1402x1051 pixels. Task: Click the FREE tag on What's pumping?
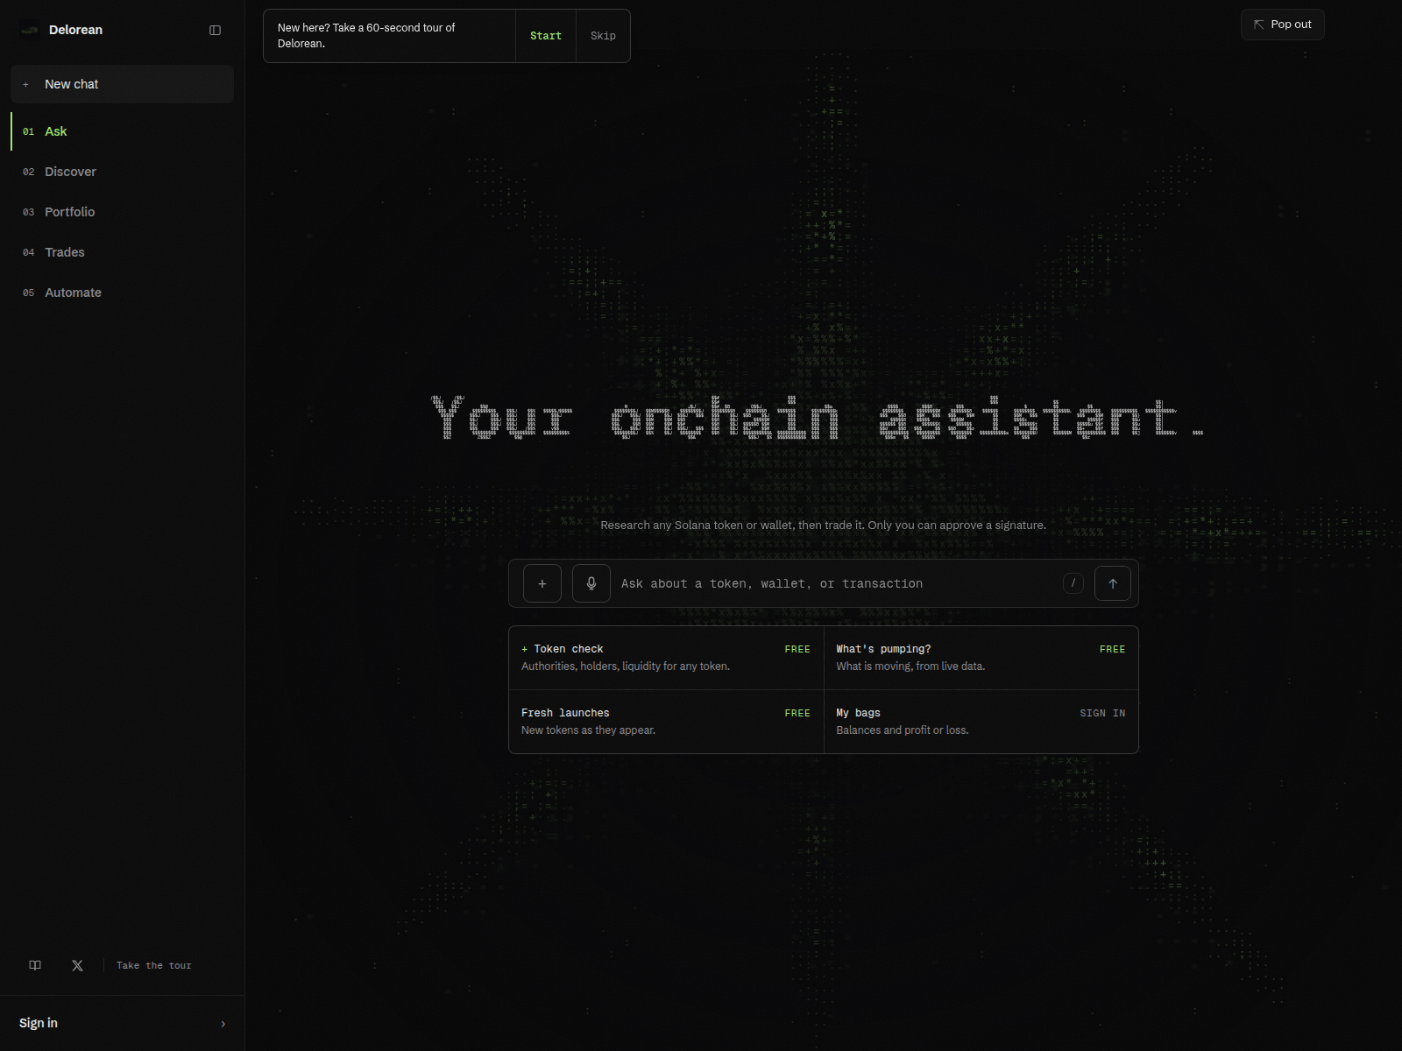1112,649
